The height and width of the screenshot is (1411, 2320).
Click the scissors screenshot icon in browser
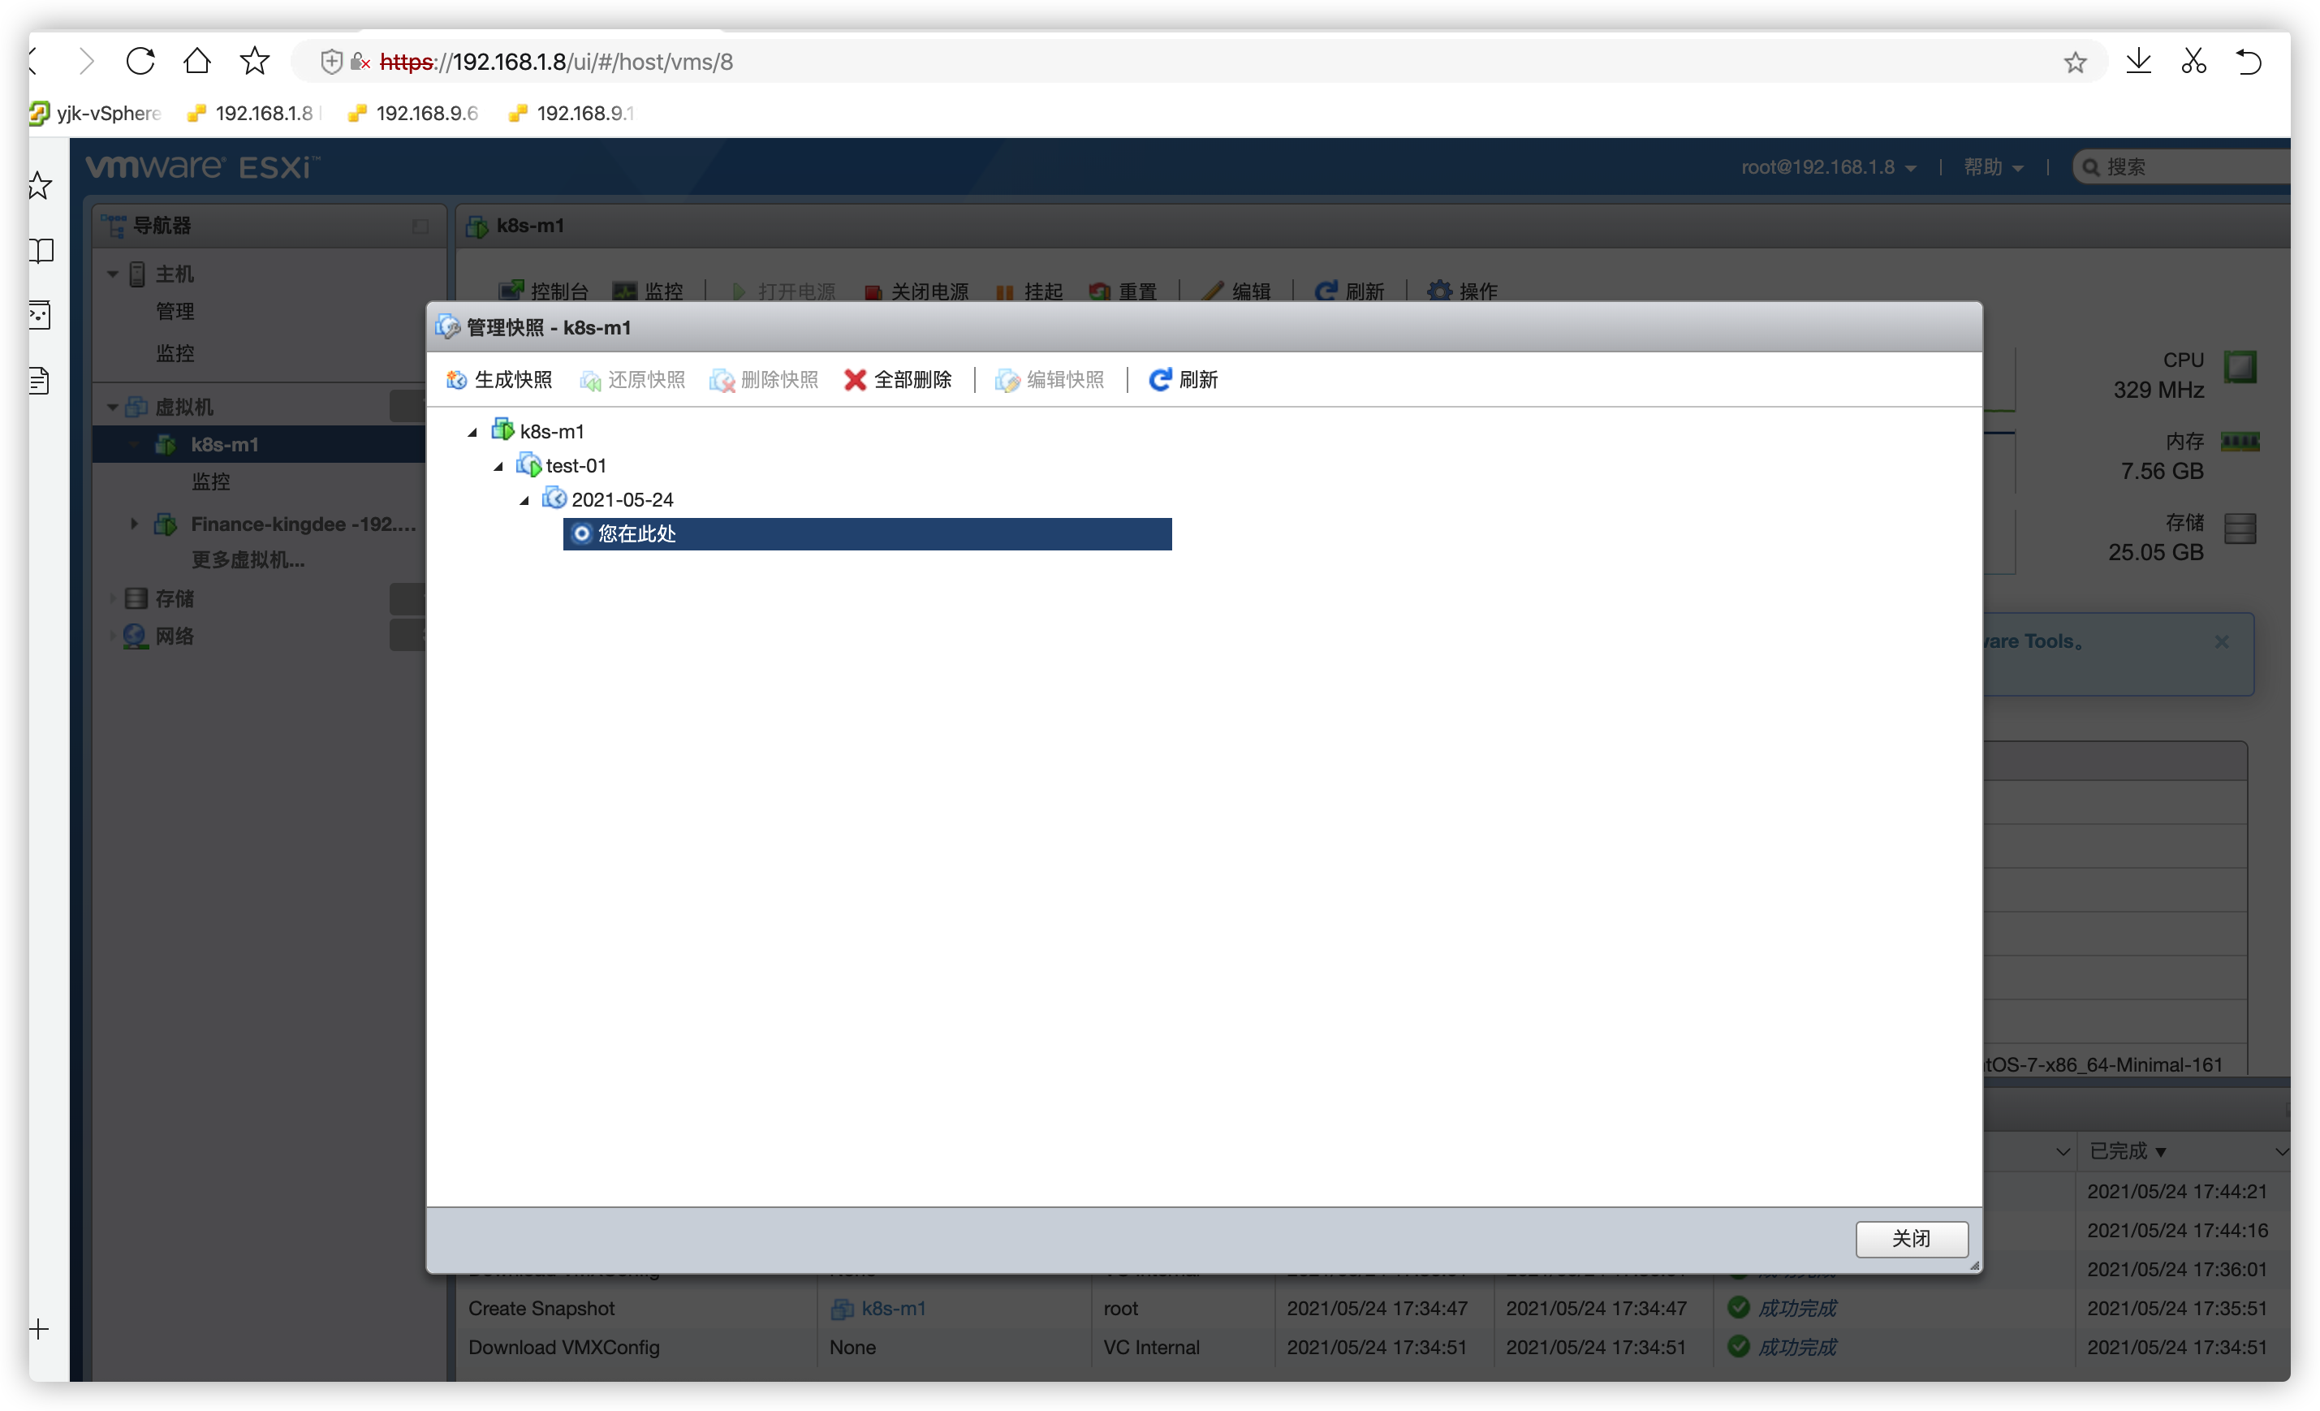pyautogui.click(x=2194, y=63)
